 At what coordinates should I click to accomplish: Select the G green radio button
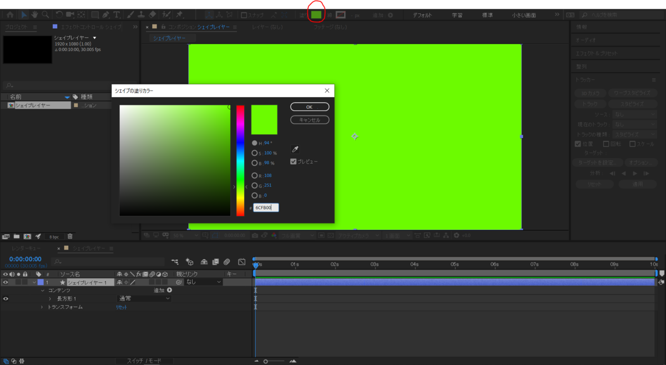255,186
